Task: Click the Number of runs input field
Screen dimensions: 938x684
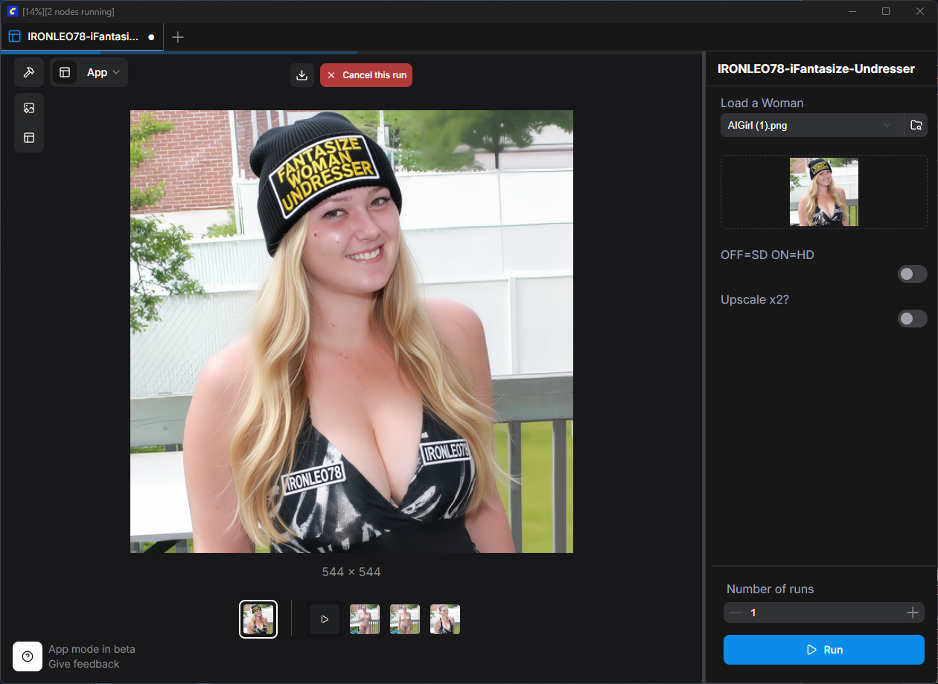Action: coord(824,613)
